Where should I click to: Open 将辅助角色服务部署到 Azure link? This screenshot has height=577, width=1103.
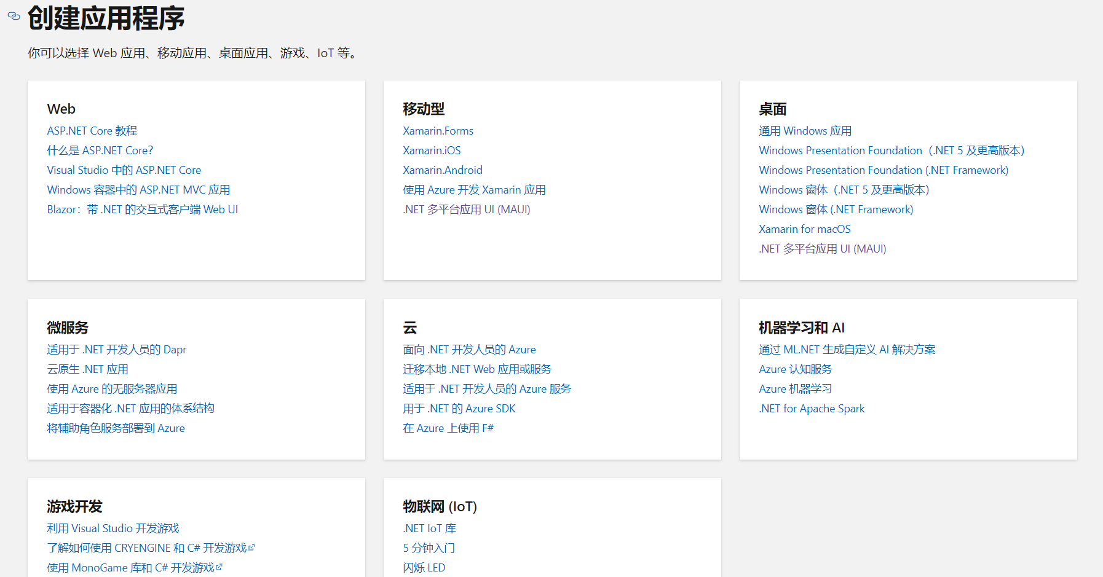click(x=116, y=428)
